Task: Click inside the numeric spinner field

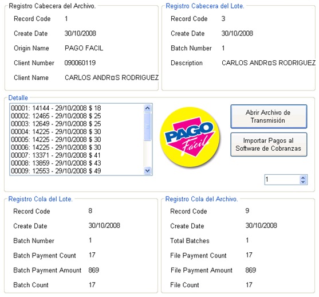Action: pos(282,179)
